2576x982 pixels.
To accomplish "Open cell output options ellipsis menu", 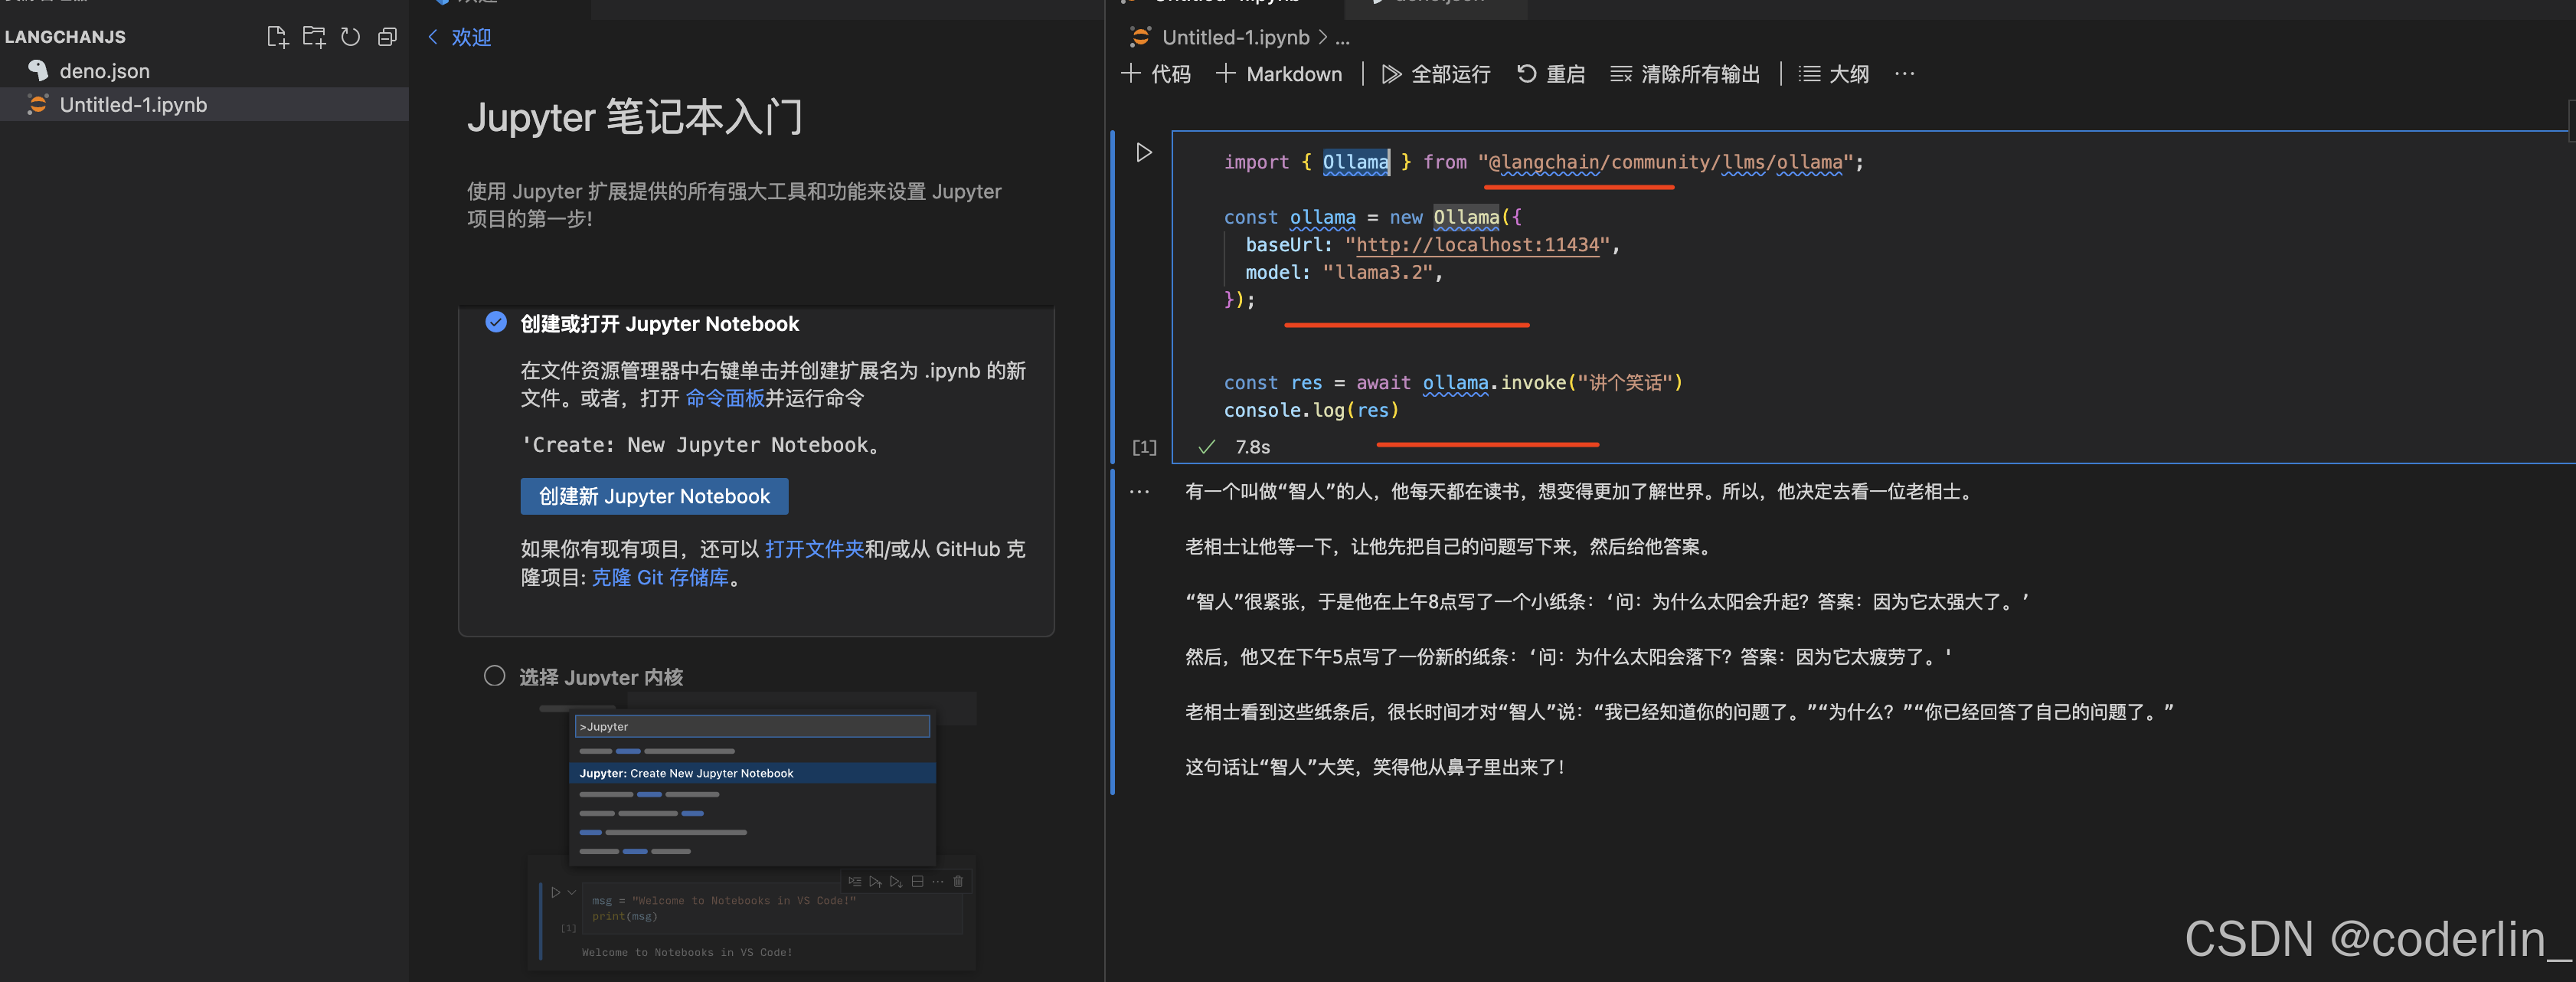I will [x=1139, y=492].
